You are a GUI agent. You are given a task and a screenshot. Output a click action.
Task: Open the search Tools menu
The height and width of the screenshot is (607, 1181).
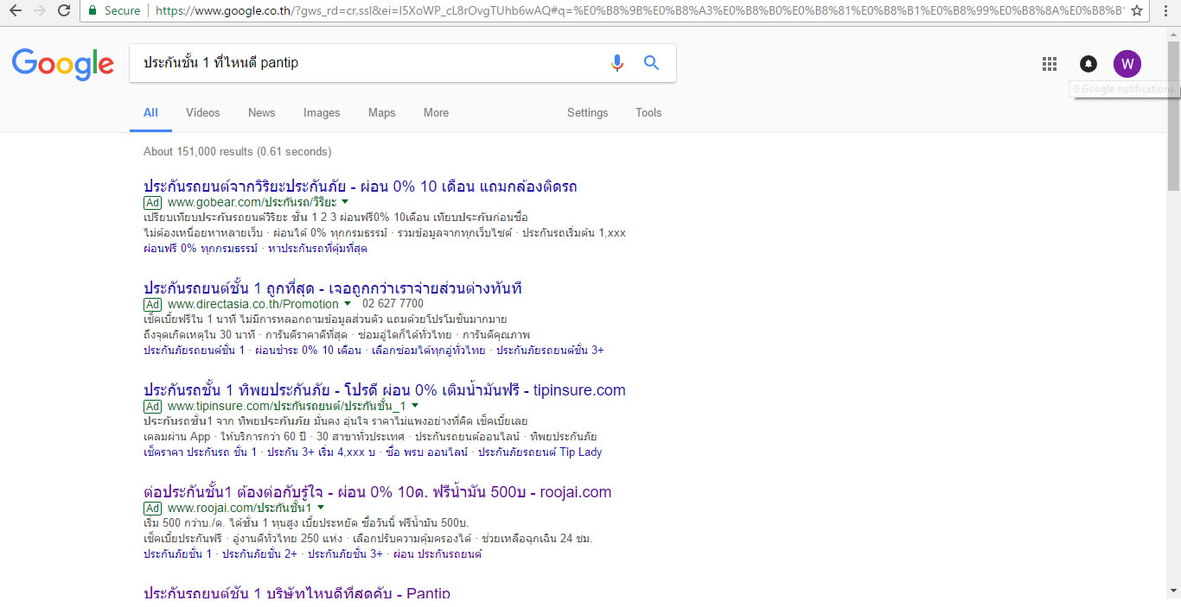648,112
